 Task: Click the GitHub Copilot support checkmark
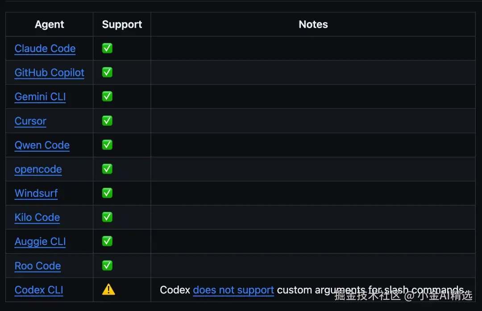[107, 72]
